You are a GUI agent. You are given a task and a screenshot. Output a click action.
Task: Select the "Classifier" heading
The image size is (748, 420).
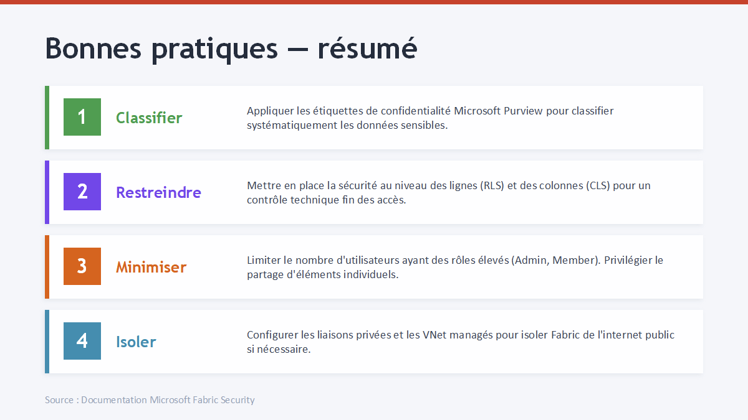149,118
